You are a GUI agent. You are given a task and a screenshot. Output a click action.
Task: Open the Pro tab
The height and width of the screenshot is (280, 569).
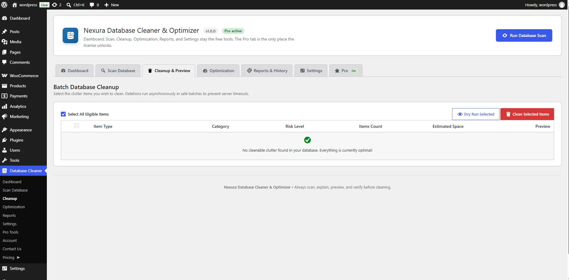(346, 71)
